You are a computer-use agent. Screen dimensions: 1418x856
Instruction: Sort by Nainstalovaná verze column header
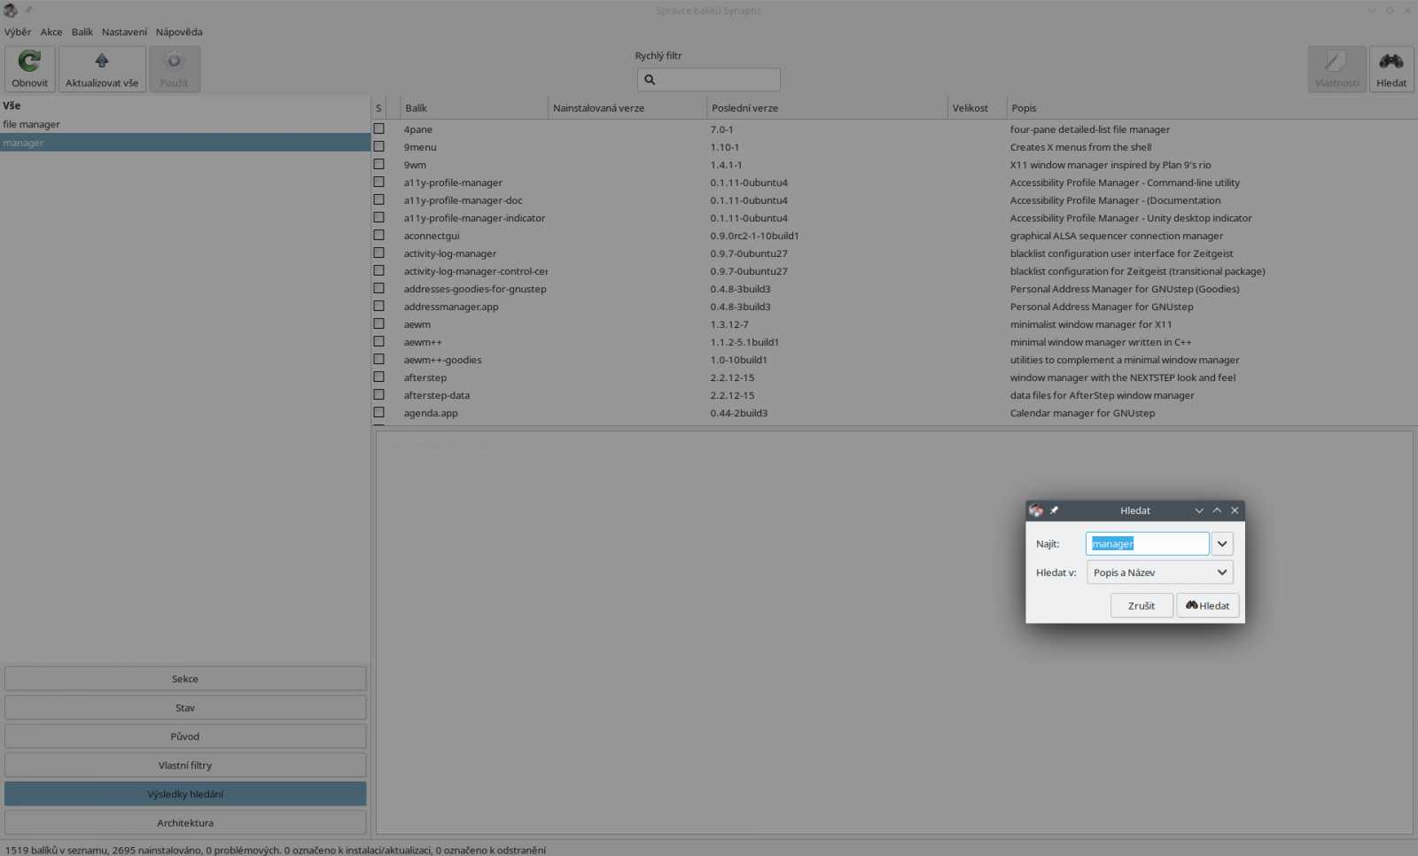click(627, 108)
